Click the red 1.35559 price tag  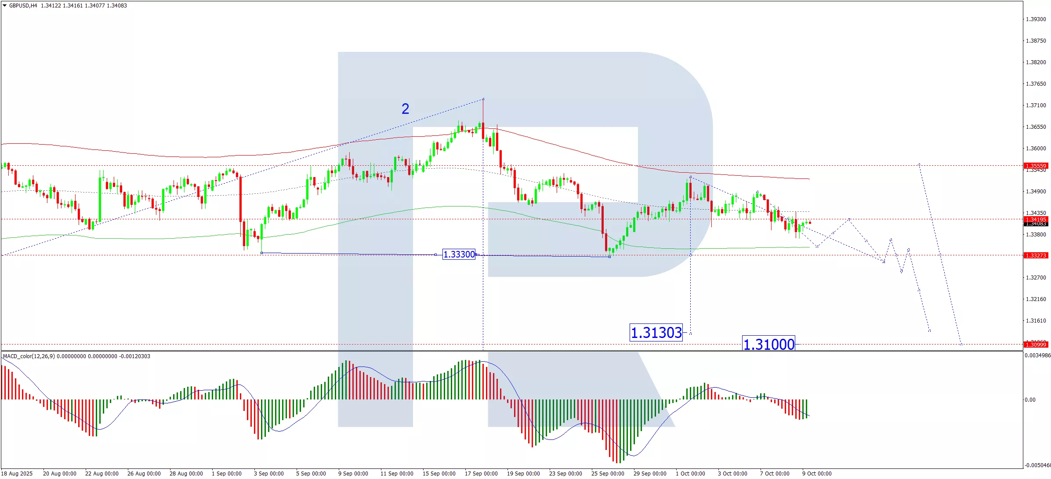click(1036, 166)
